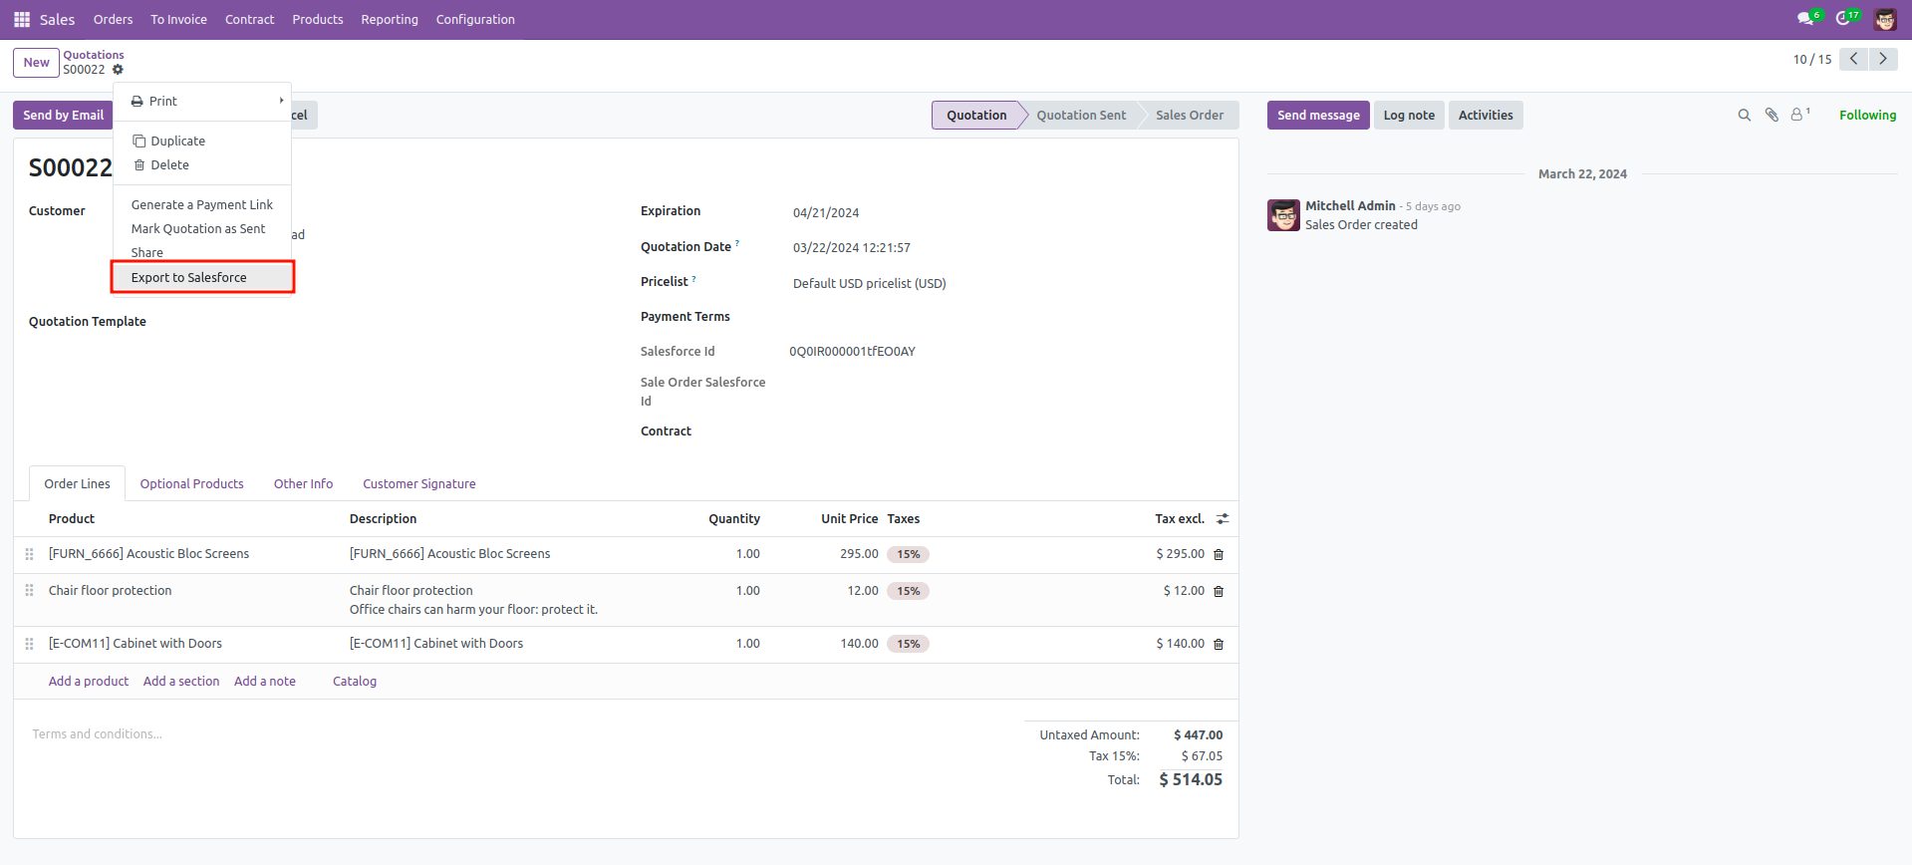The height and width of the screenshot is (865, 1912).
Task: Delete the Chair floor protection order line
Action: [1219, 591]
